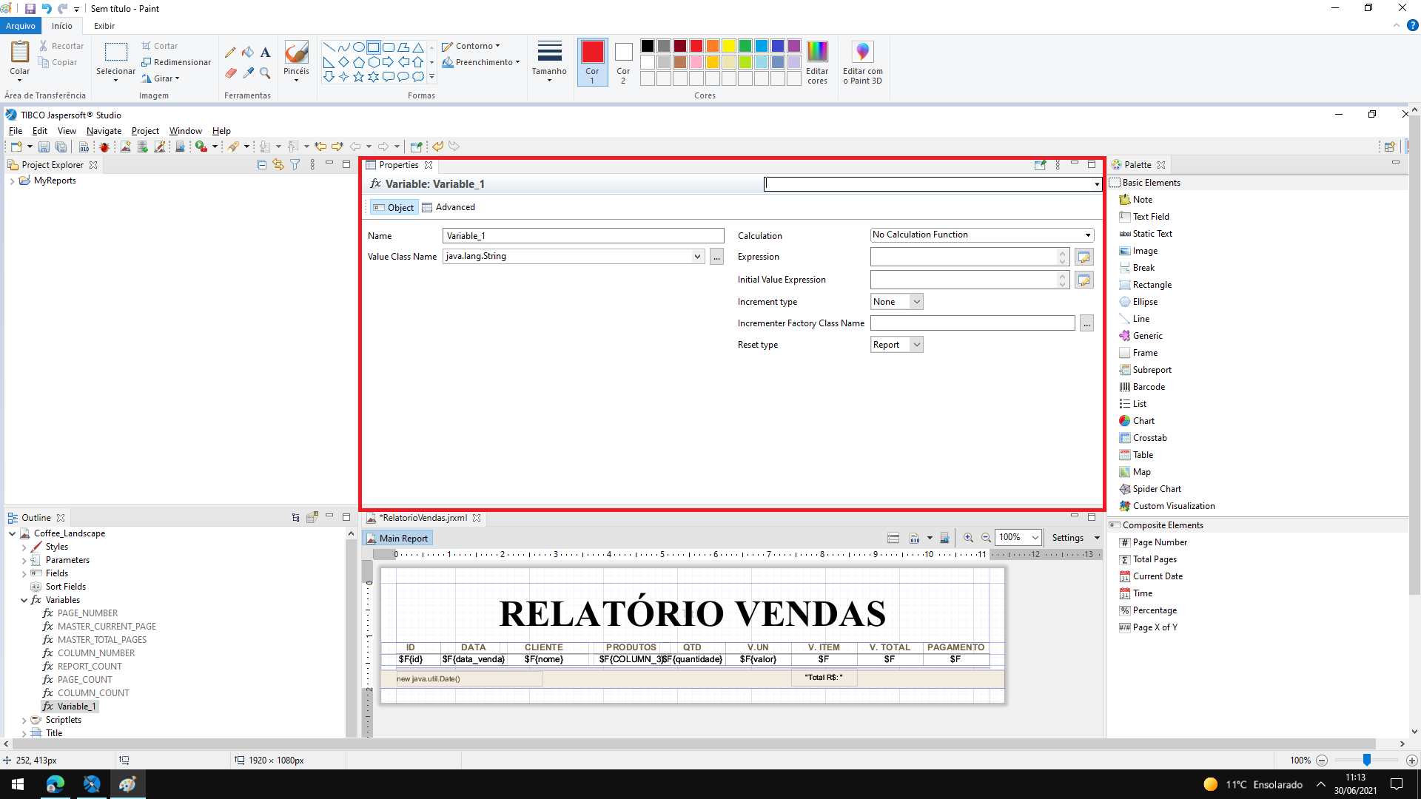1421x799 pixels.
Task: Click Settings in report editor toolbar
Action: click(x=1067, y=538)
